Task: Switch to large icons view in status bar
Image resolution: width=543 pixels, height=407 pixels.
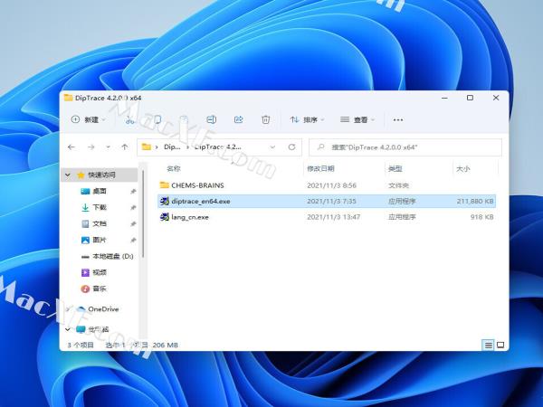Action: click(500, 345)
